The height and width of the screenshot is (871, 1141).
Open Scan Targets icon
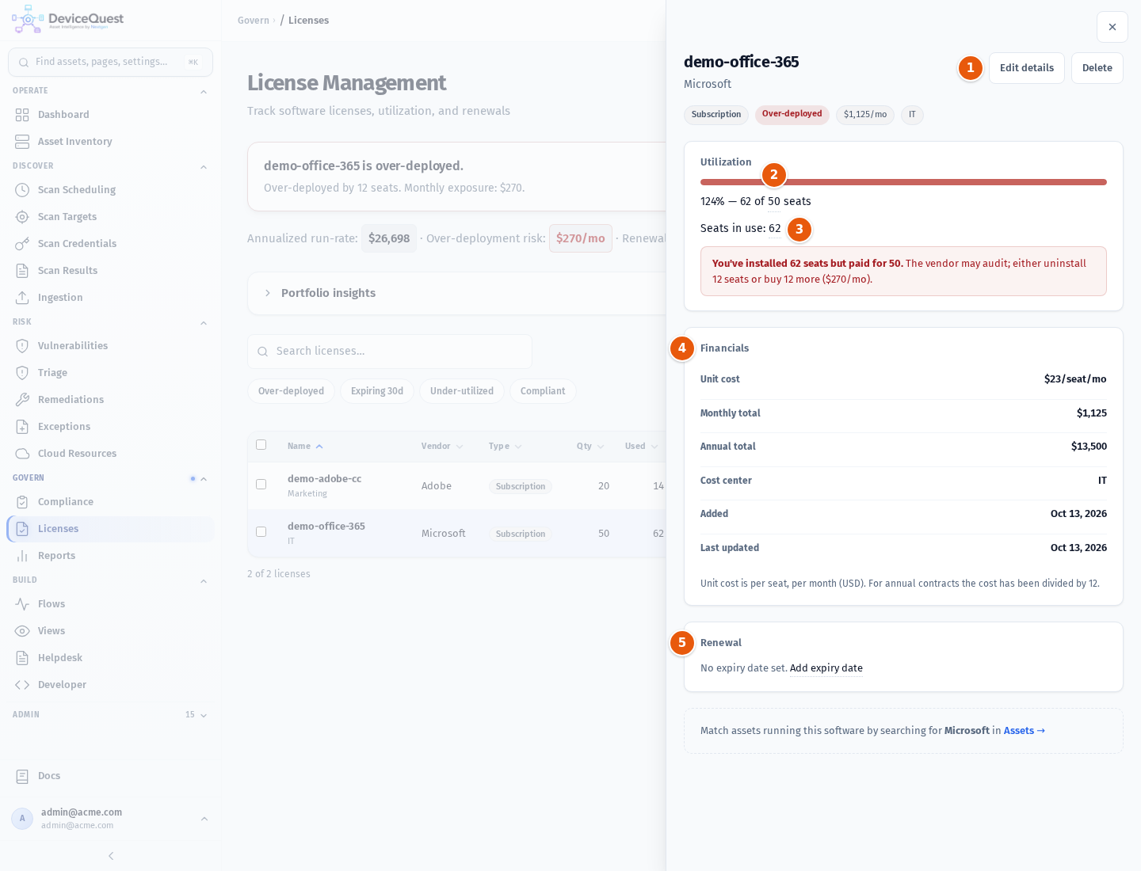click(x=22, y=217)
